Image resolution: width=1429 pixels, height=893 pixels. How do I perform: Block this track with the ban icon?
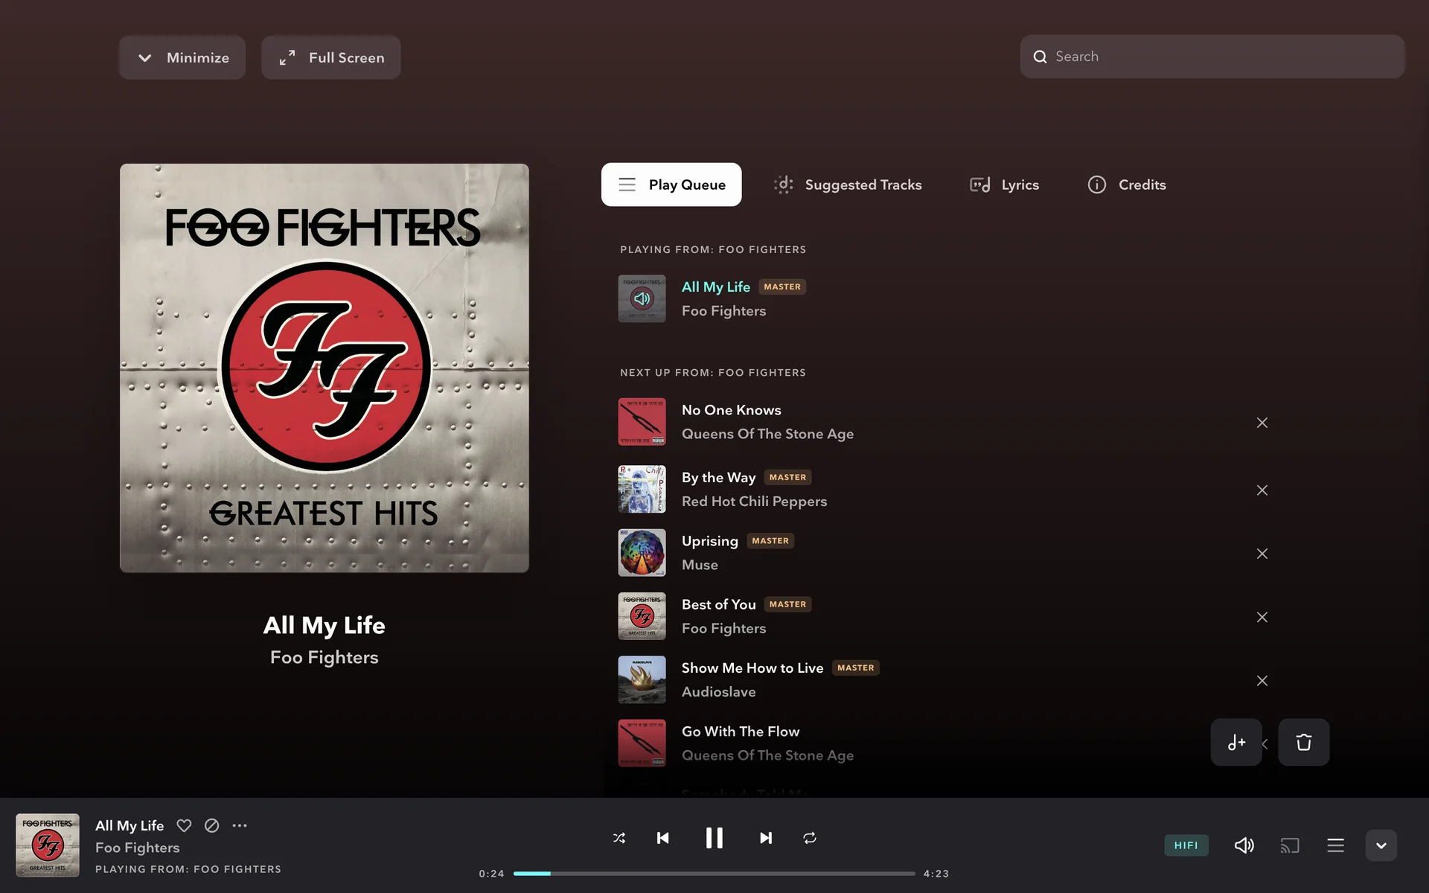(212, 825)
